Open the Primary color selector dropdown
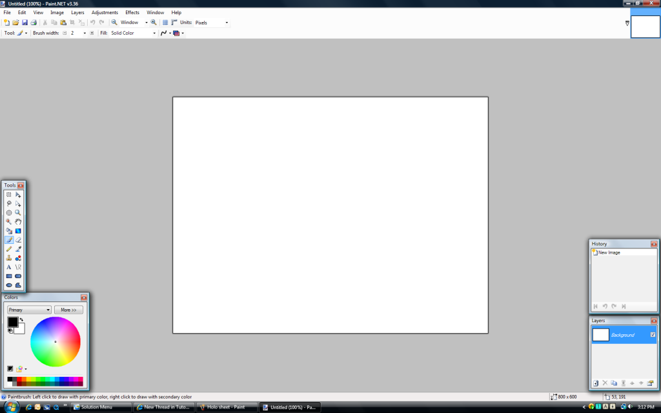 [x=29, y=310]
